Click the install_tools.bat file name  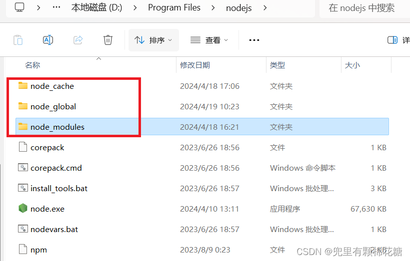pos(59,189)
